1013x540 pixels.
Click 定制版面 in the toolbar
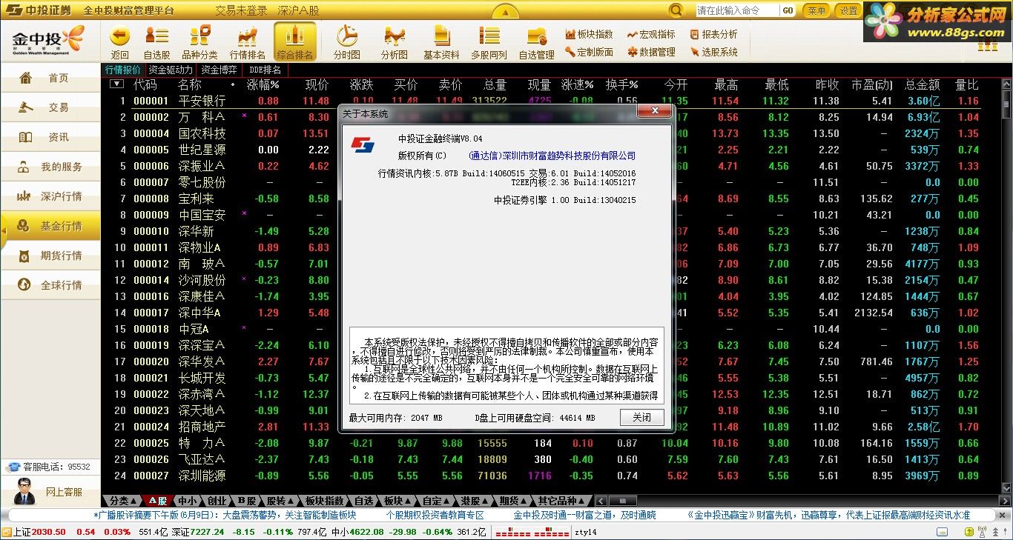[x=589, y=52]
